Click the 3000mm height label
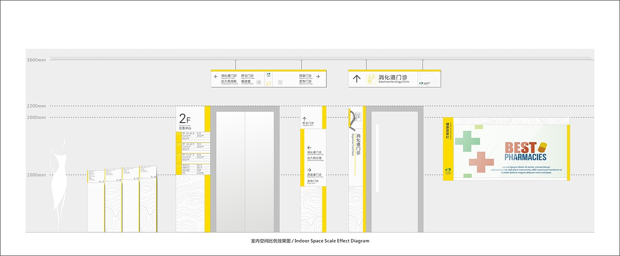Image resolution: width=620 pixels, height=256 pixels. pos(36,60)
